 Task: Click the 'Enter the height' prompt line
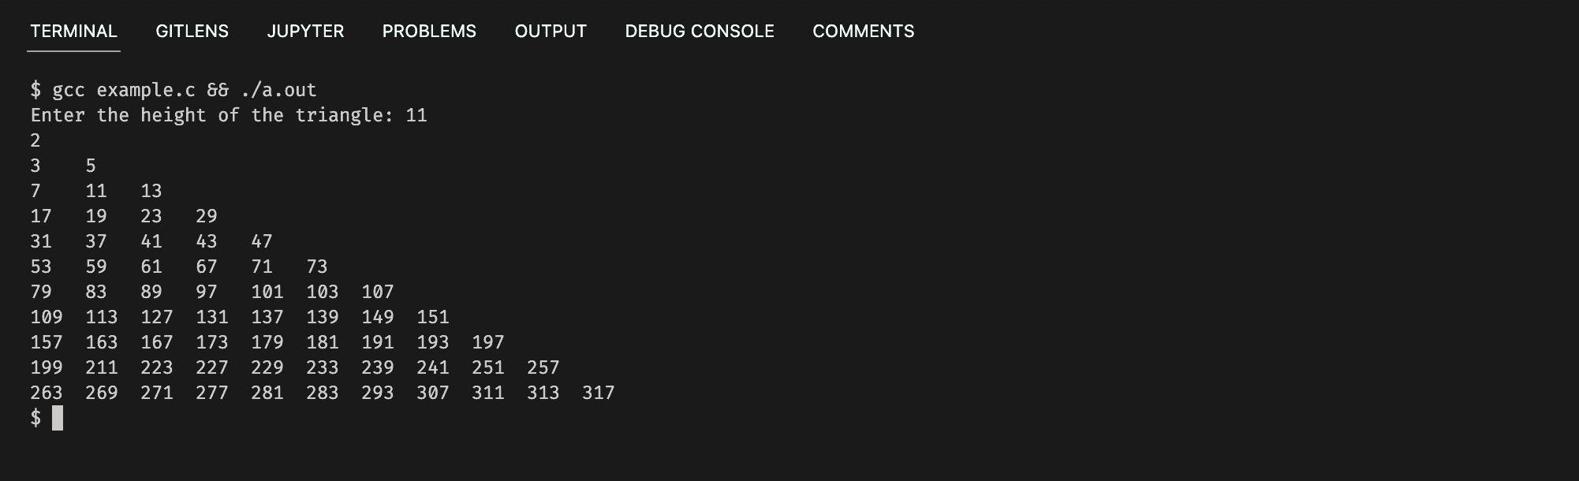pos(229,115)
